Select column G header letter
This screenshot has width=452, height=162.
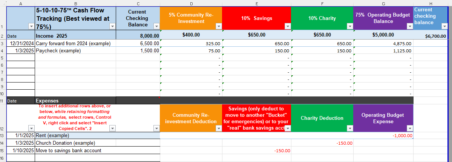tap(383, 3)
